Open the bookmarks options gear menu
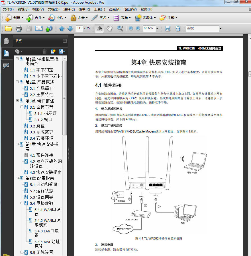Image resolution: width=251 pixels, height=256 pixels. coord(18,51)
